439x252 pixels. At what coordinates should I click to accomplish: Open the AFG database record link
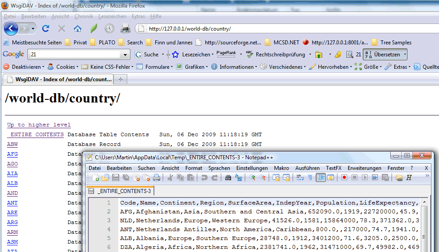click(12, 154)
